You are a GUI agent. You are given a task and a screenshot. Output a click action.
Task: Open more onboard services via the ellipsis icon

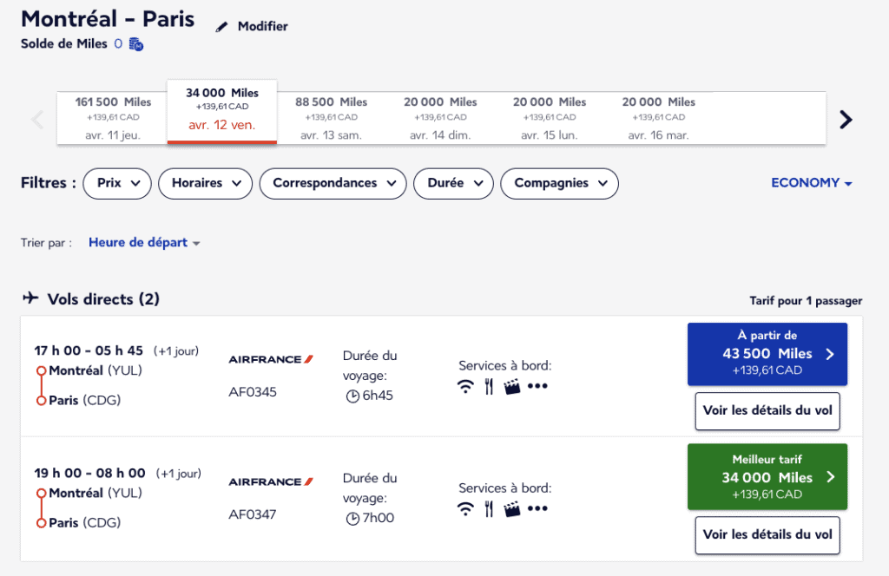[x=537, y=387]
